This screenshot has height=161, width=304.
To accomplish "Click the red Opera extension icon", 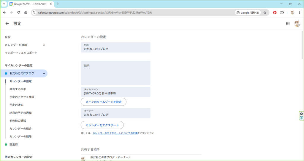I will pyautogui.click(x=275, y=12).
